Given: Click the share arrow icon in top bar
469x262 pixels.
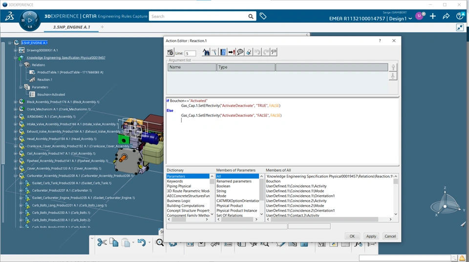Looking at the screenshot, I should coord(446,16).
